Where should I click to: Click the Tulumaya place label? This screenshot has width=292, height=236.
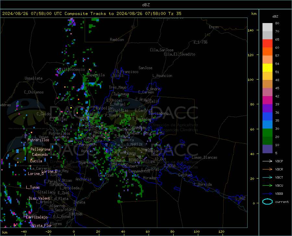pyautogui.click(x=121, y=94)
